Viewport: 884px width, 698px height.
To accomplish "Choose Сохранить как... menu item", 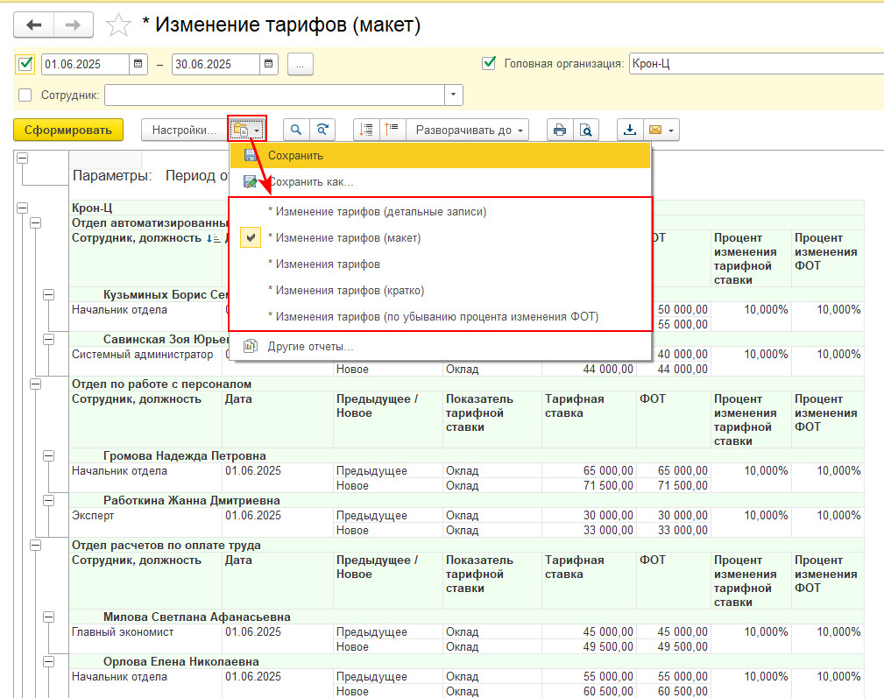I will (441, 182).
